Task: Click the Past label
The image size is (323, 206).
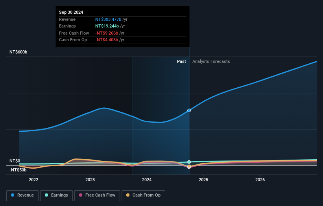Action: pos(181,61)
